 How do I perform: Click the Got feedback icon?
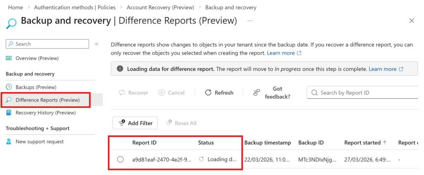[x=257, y=93]
